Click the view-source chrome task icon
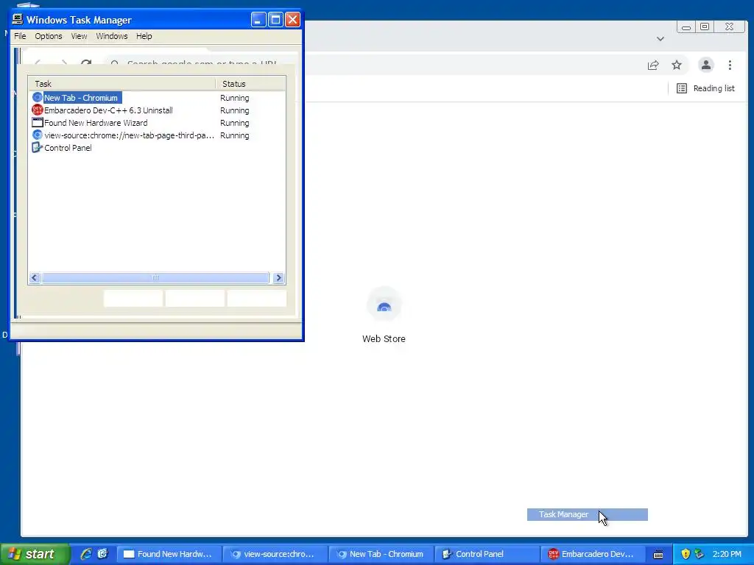This screenshot has width=754, height=565. (x=37, y=135)
